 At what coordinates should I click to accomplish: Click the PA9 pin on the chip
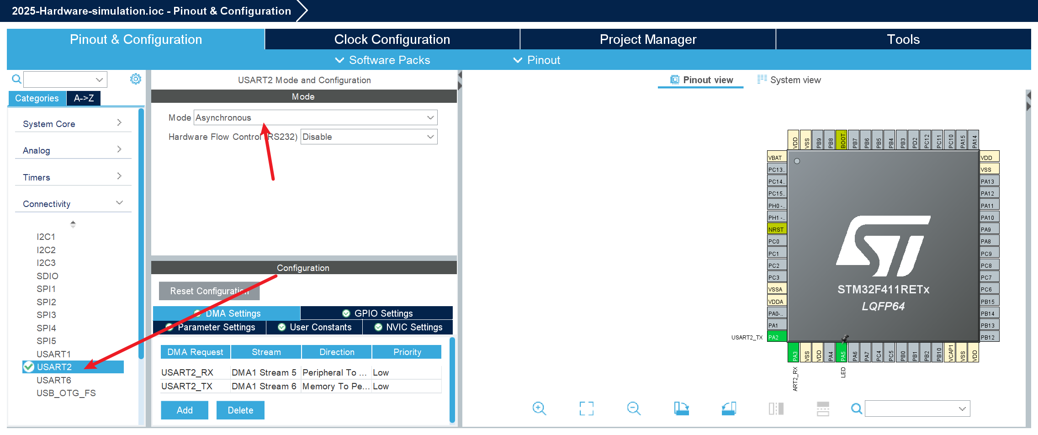tap(990, 229)
